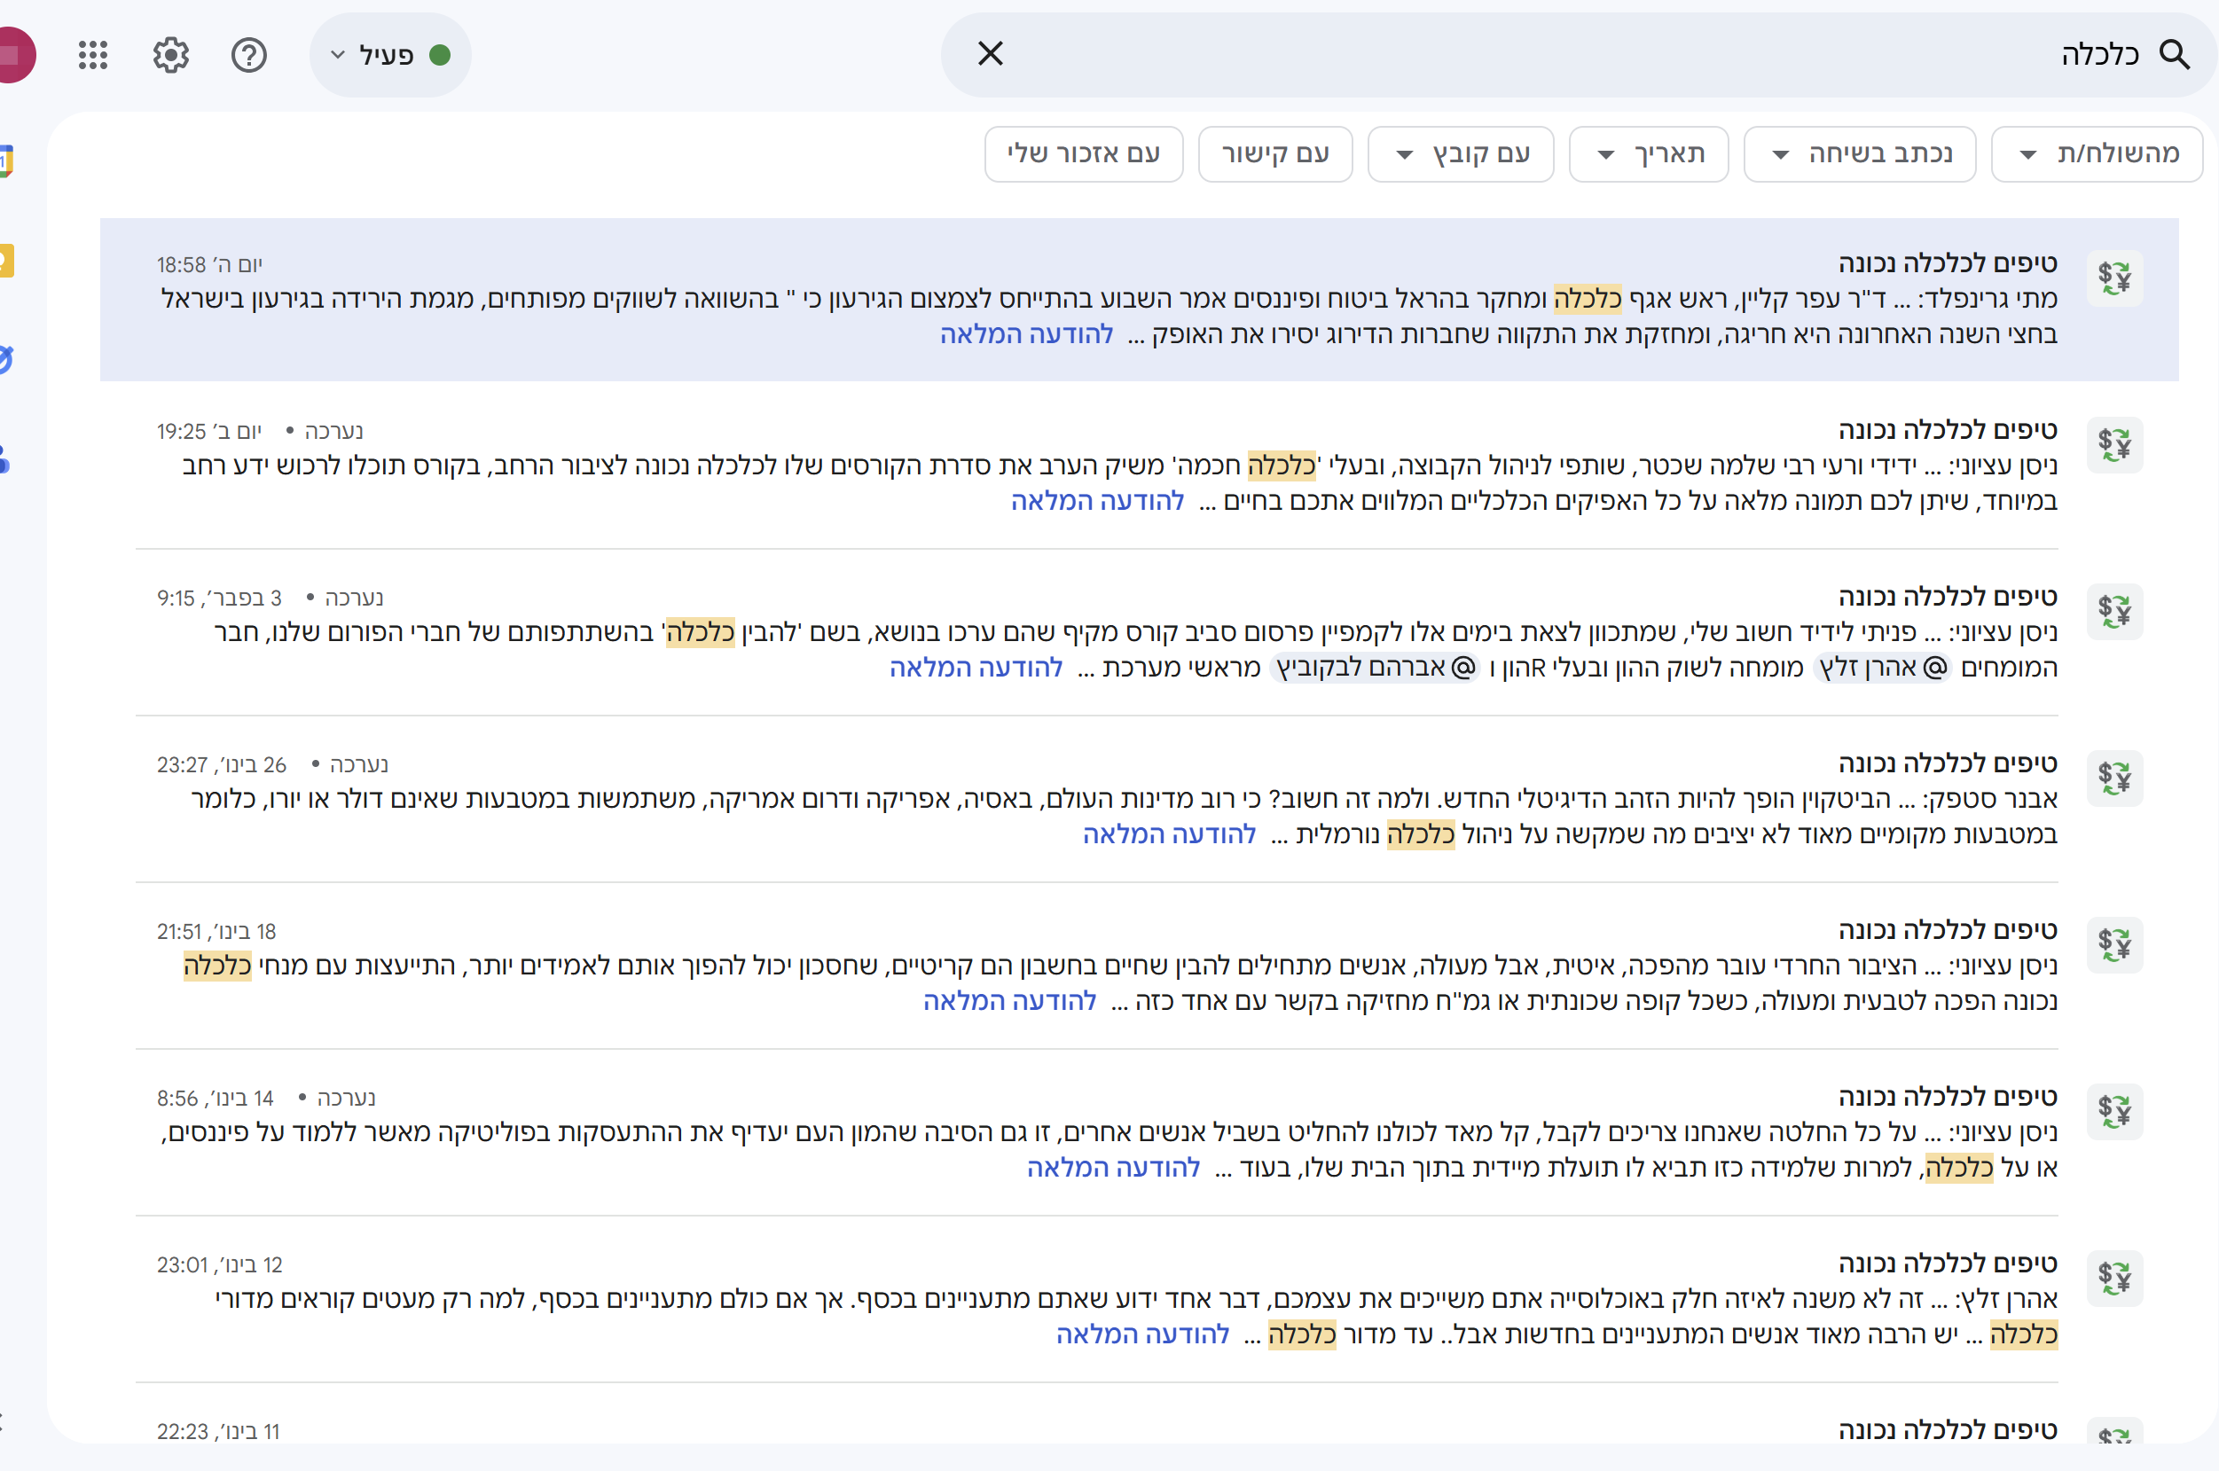The image size is (2219, 1471).
Task: Open the active status dropdown 'פעיל'
Action: click(389, 55)
